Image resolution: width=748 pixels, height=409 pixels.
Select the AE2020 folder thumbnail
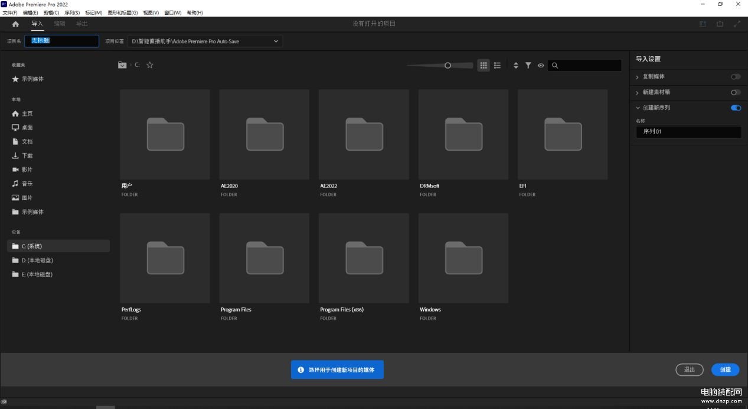click(x=264, y=134)
